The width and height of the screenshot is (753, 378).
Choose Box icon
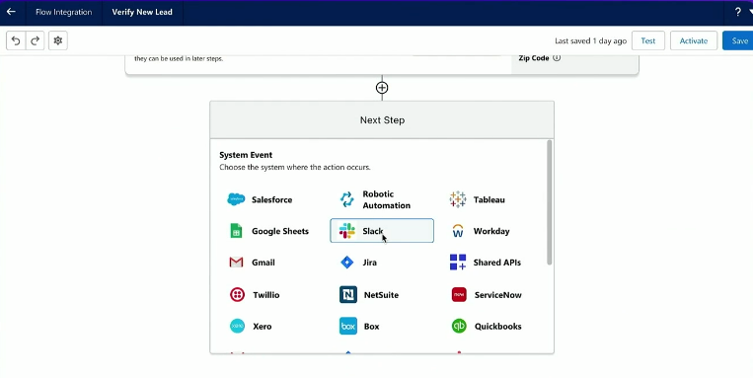[x=348, y=326]
